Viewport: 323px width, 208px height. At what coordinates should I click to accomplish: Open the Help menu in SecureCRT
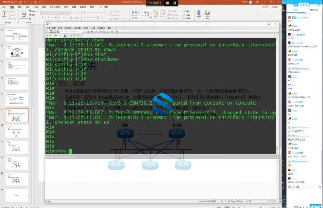click(x=109, y=28)
